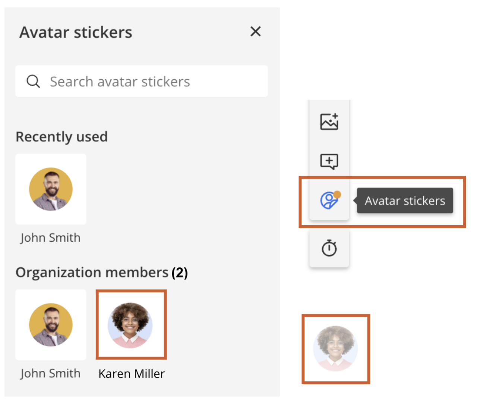Click the member count (2) indicator
480x404 pixels.
pos(180,273)
